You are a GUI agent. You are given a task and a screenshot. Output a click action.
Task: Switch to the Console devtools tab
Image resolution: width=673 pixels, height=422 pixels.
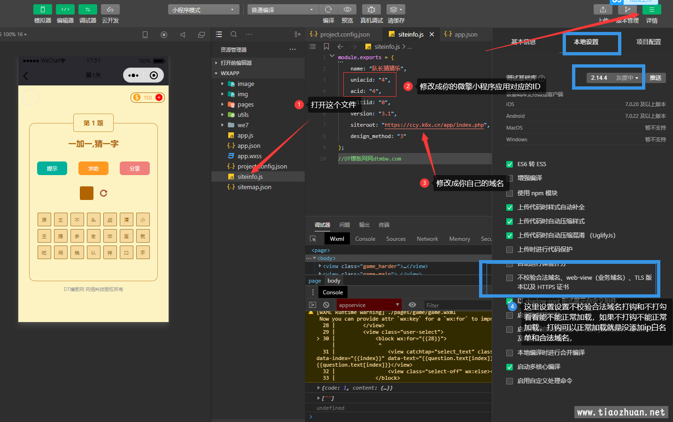click(x=365, y=238)
